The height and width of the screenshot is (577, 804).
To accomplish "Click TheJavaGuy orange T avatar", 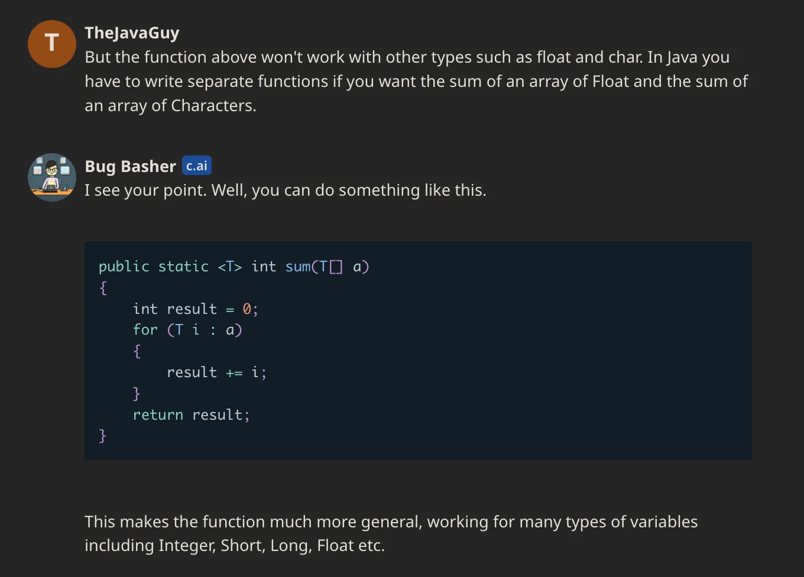I will [x=52, y=44].
